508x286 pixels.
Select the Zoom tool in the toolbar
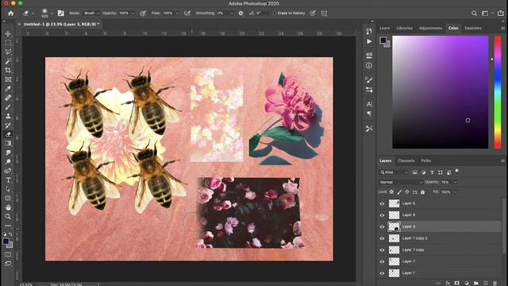click(8, 216)
